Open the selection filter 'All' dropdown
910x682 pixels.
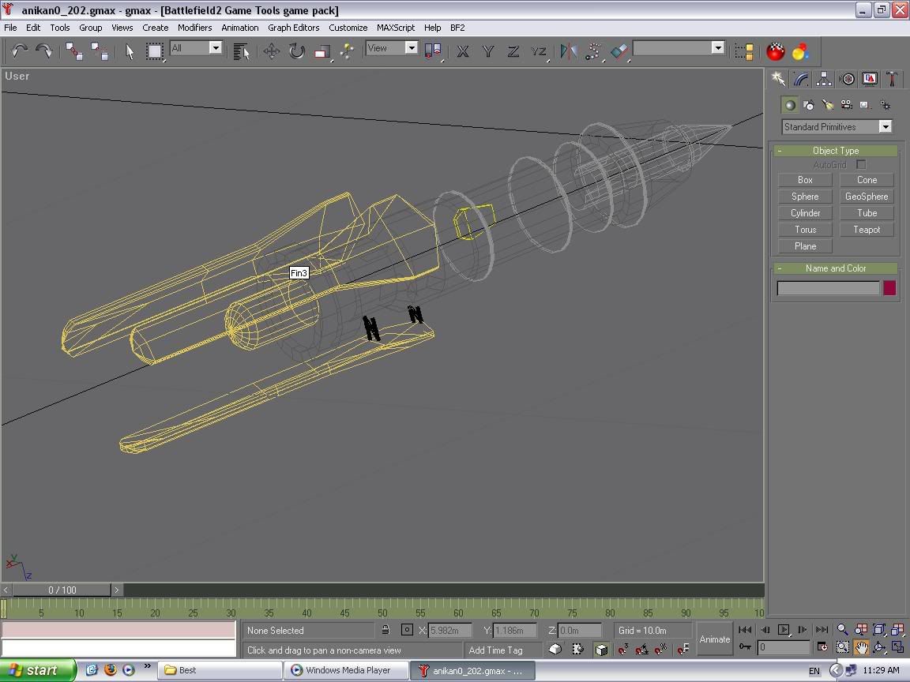[196, 48]
